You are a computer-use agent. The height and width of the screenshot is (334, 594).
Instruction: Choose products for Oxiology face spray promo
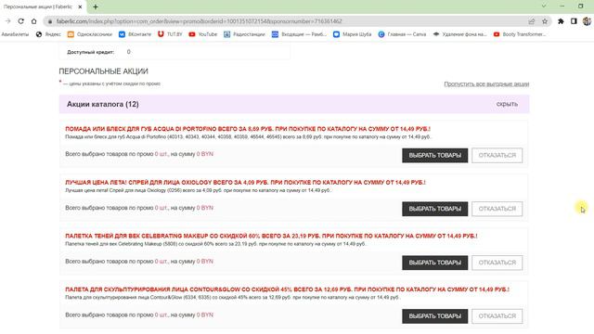[435, 209]
